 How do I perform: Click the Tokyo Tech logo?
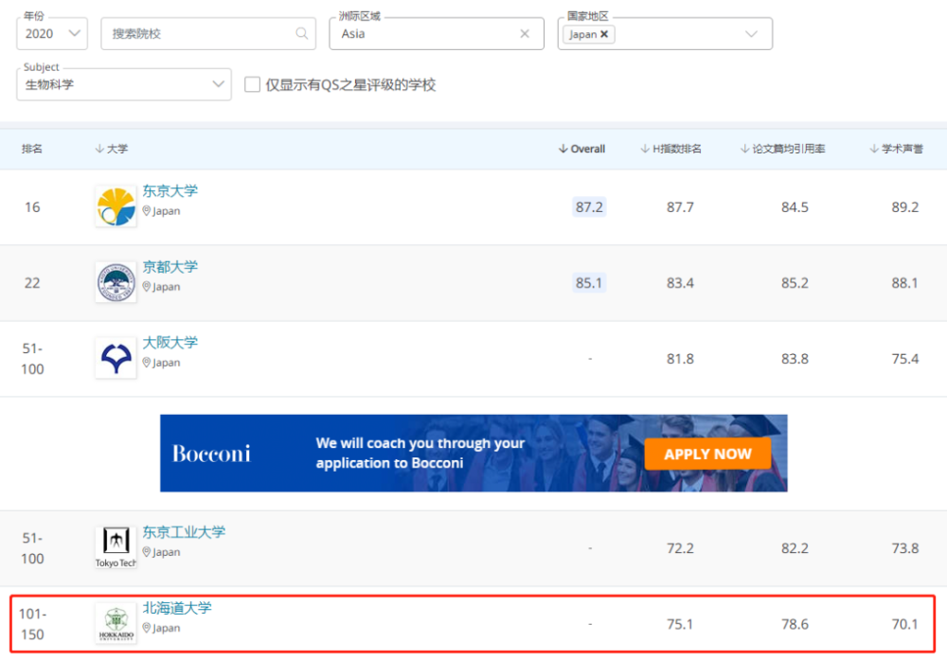click(x=116, y=547)
